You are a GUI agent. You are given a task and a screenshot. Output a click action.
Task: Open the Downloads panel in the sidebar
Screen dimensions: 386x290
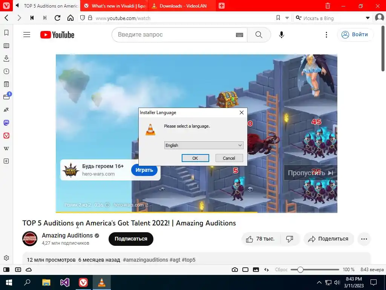[6, 59]
